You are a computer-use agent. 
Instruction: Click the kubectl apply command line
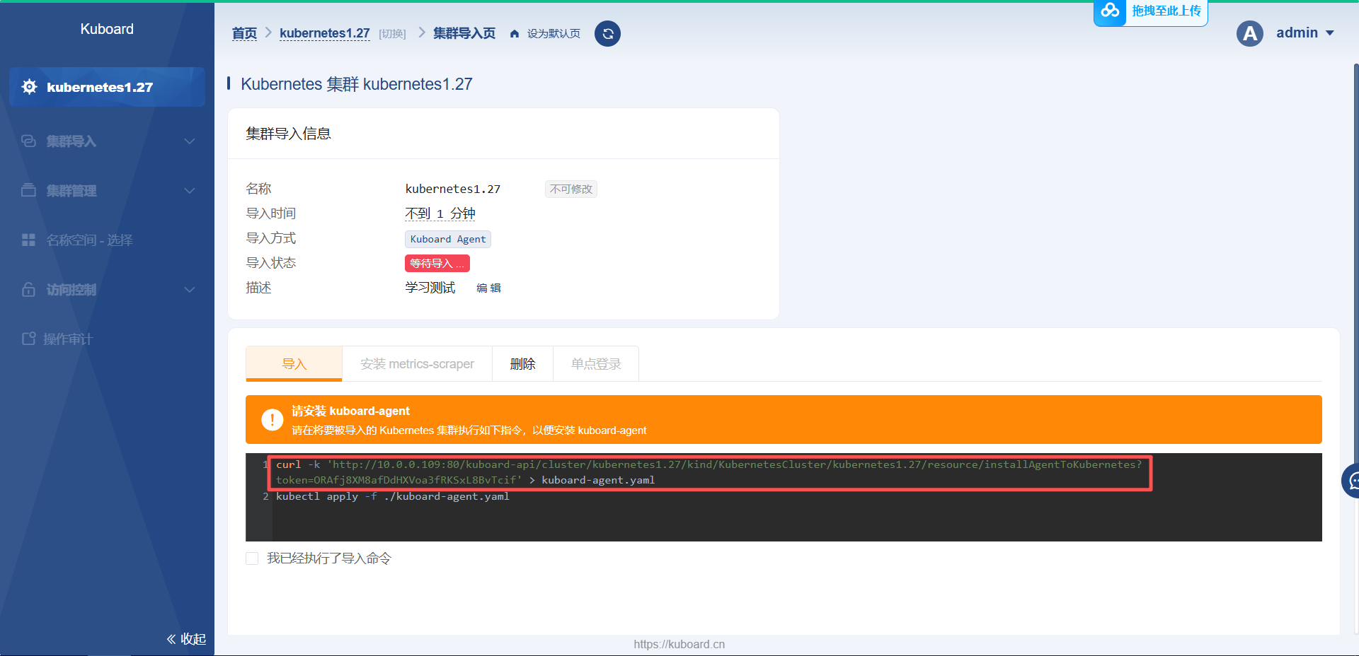[393, 496]
